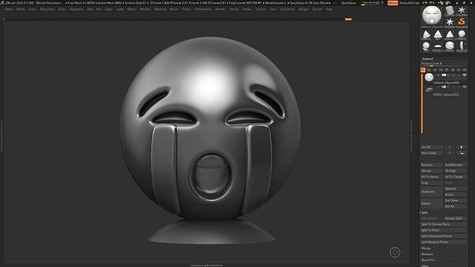Click the Append button

pyautogui.click(x=455, y=188)
